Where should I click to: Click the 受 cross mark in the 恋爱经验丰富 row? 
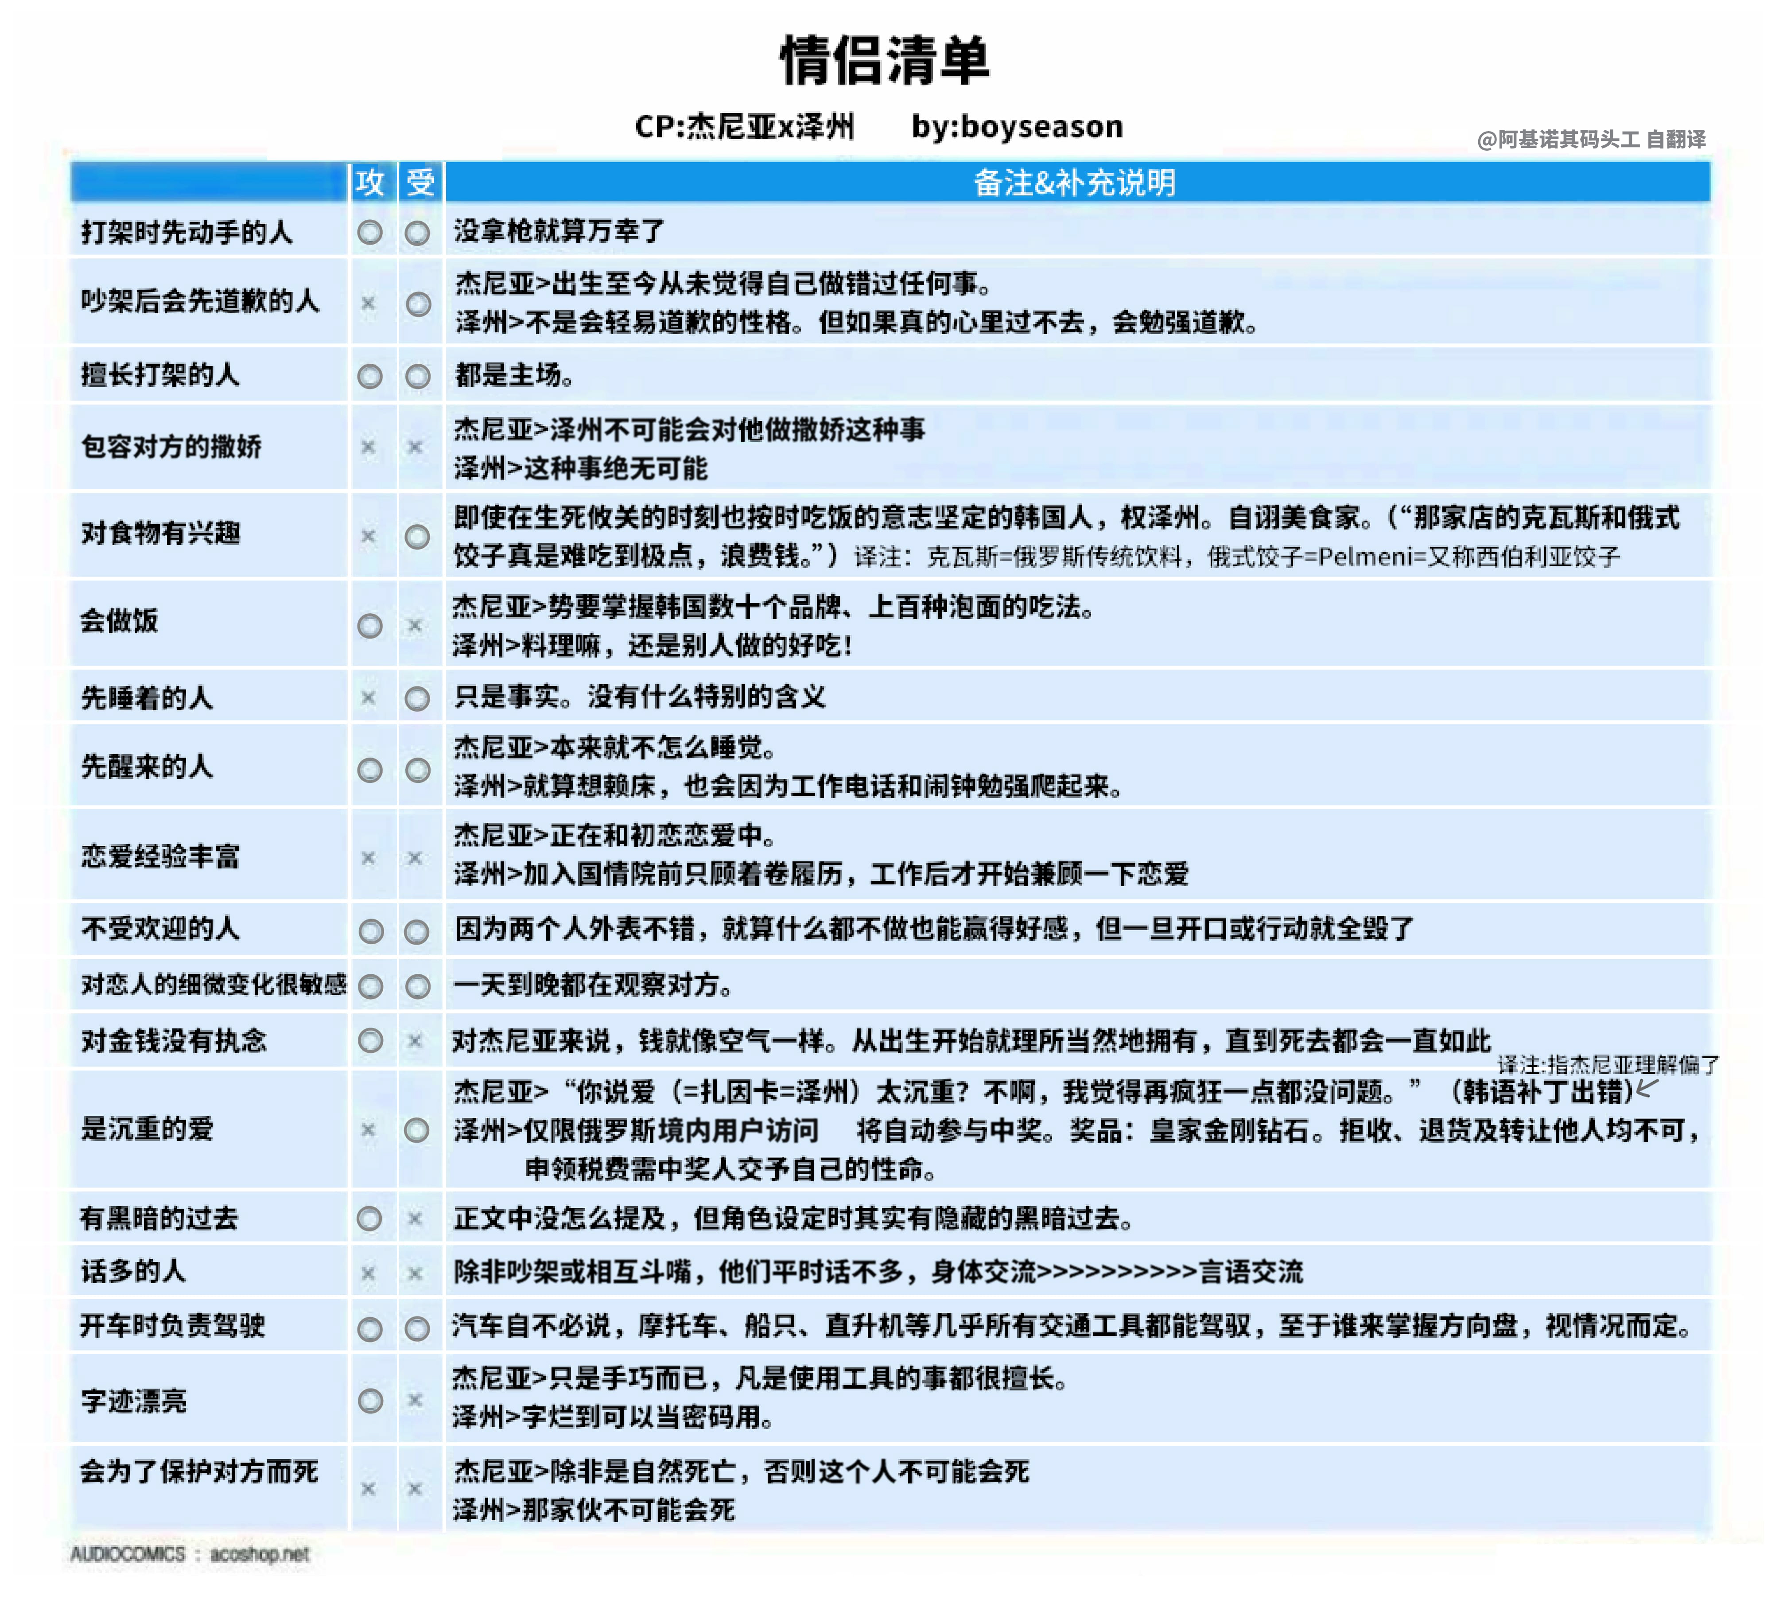[x=415, y=857]
